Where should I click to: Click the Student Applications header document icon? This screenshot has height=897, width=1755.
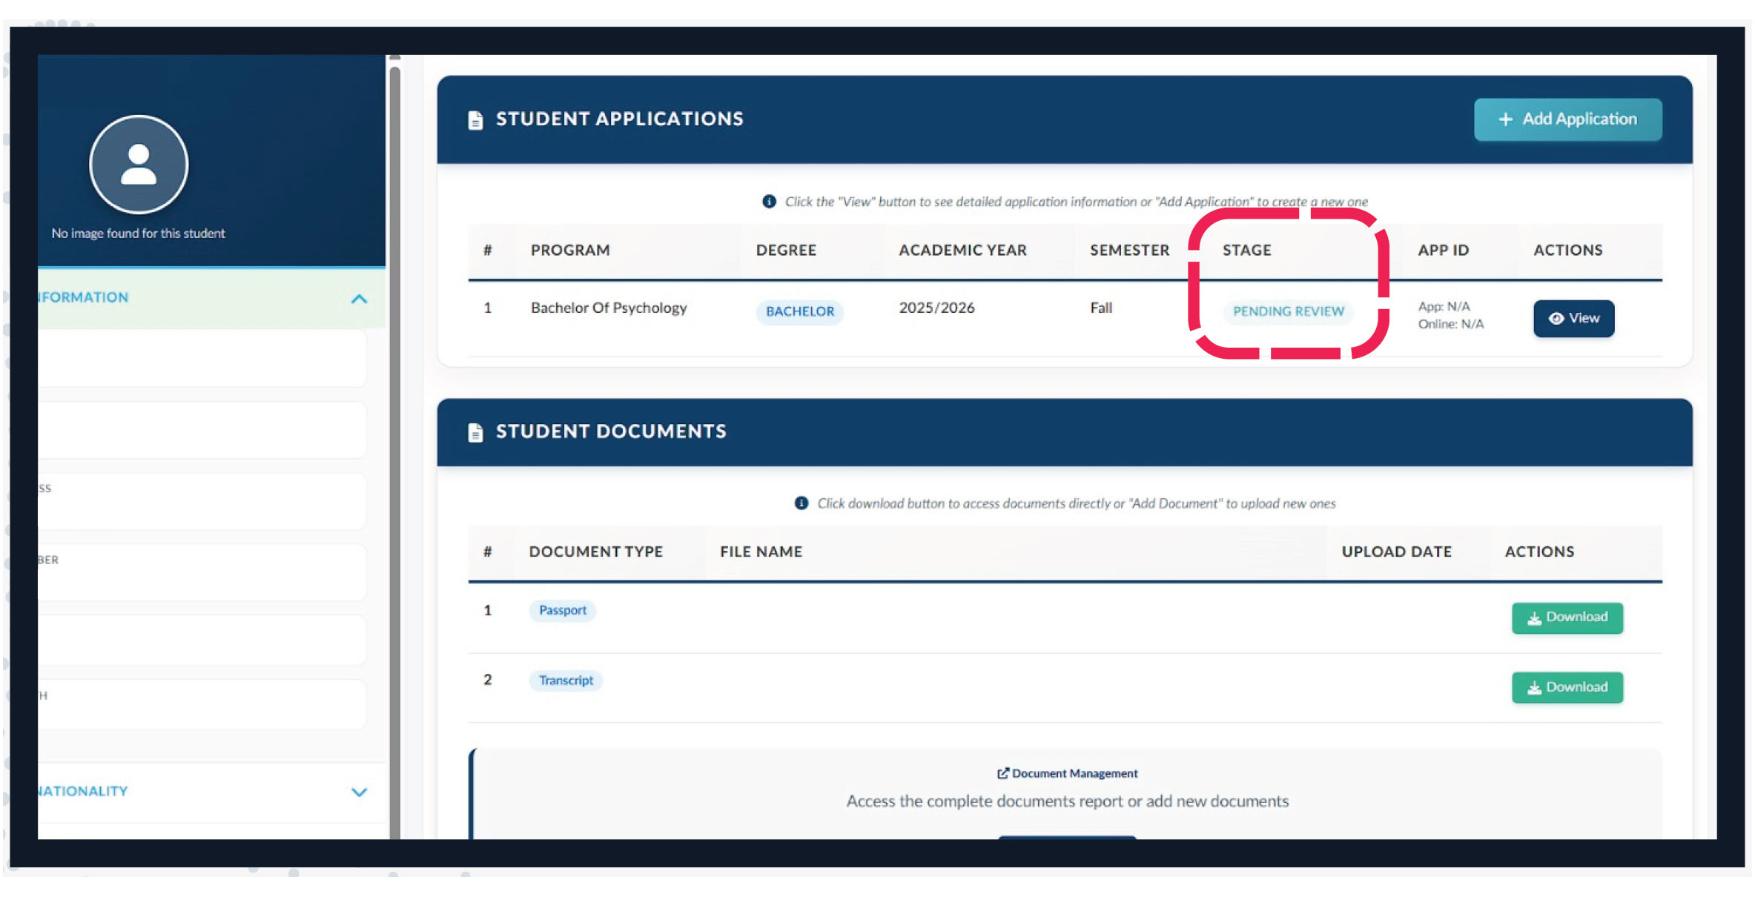[x=475, y=119]
